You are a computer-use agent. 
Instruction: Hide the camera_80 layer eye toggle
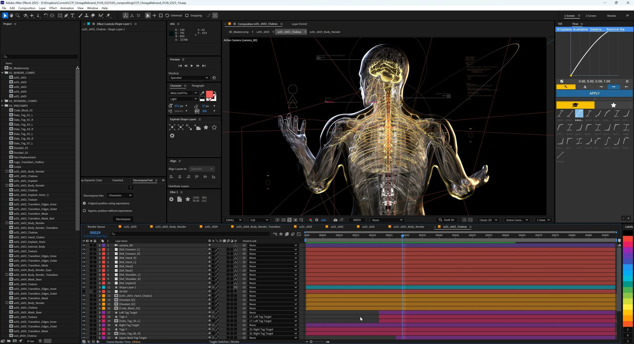click(x=84, y=245)
